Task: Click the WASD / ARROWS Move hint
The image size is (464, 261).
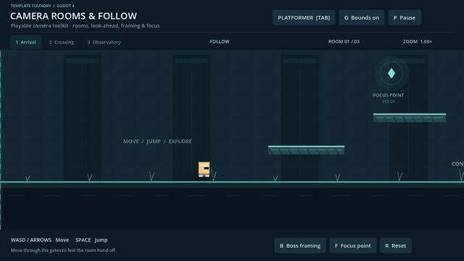Action: click(x=40, y=240)
